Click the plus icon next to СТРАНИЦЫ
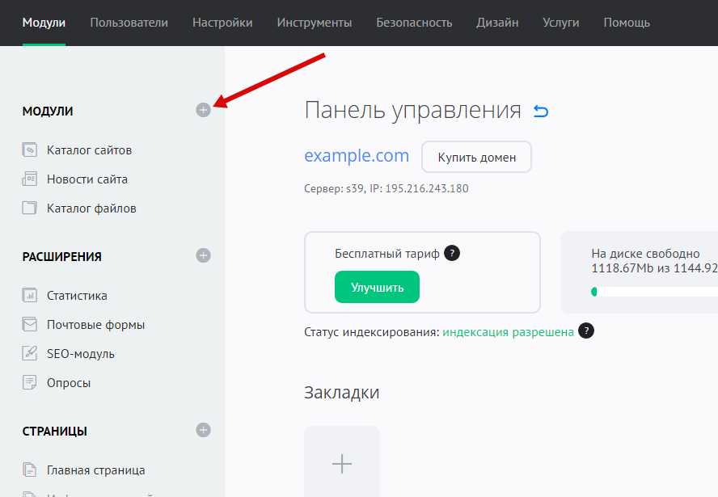 [203, 430]
